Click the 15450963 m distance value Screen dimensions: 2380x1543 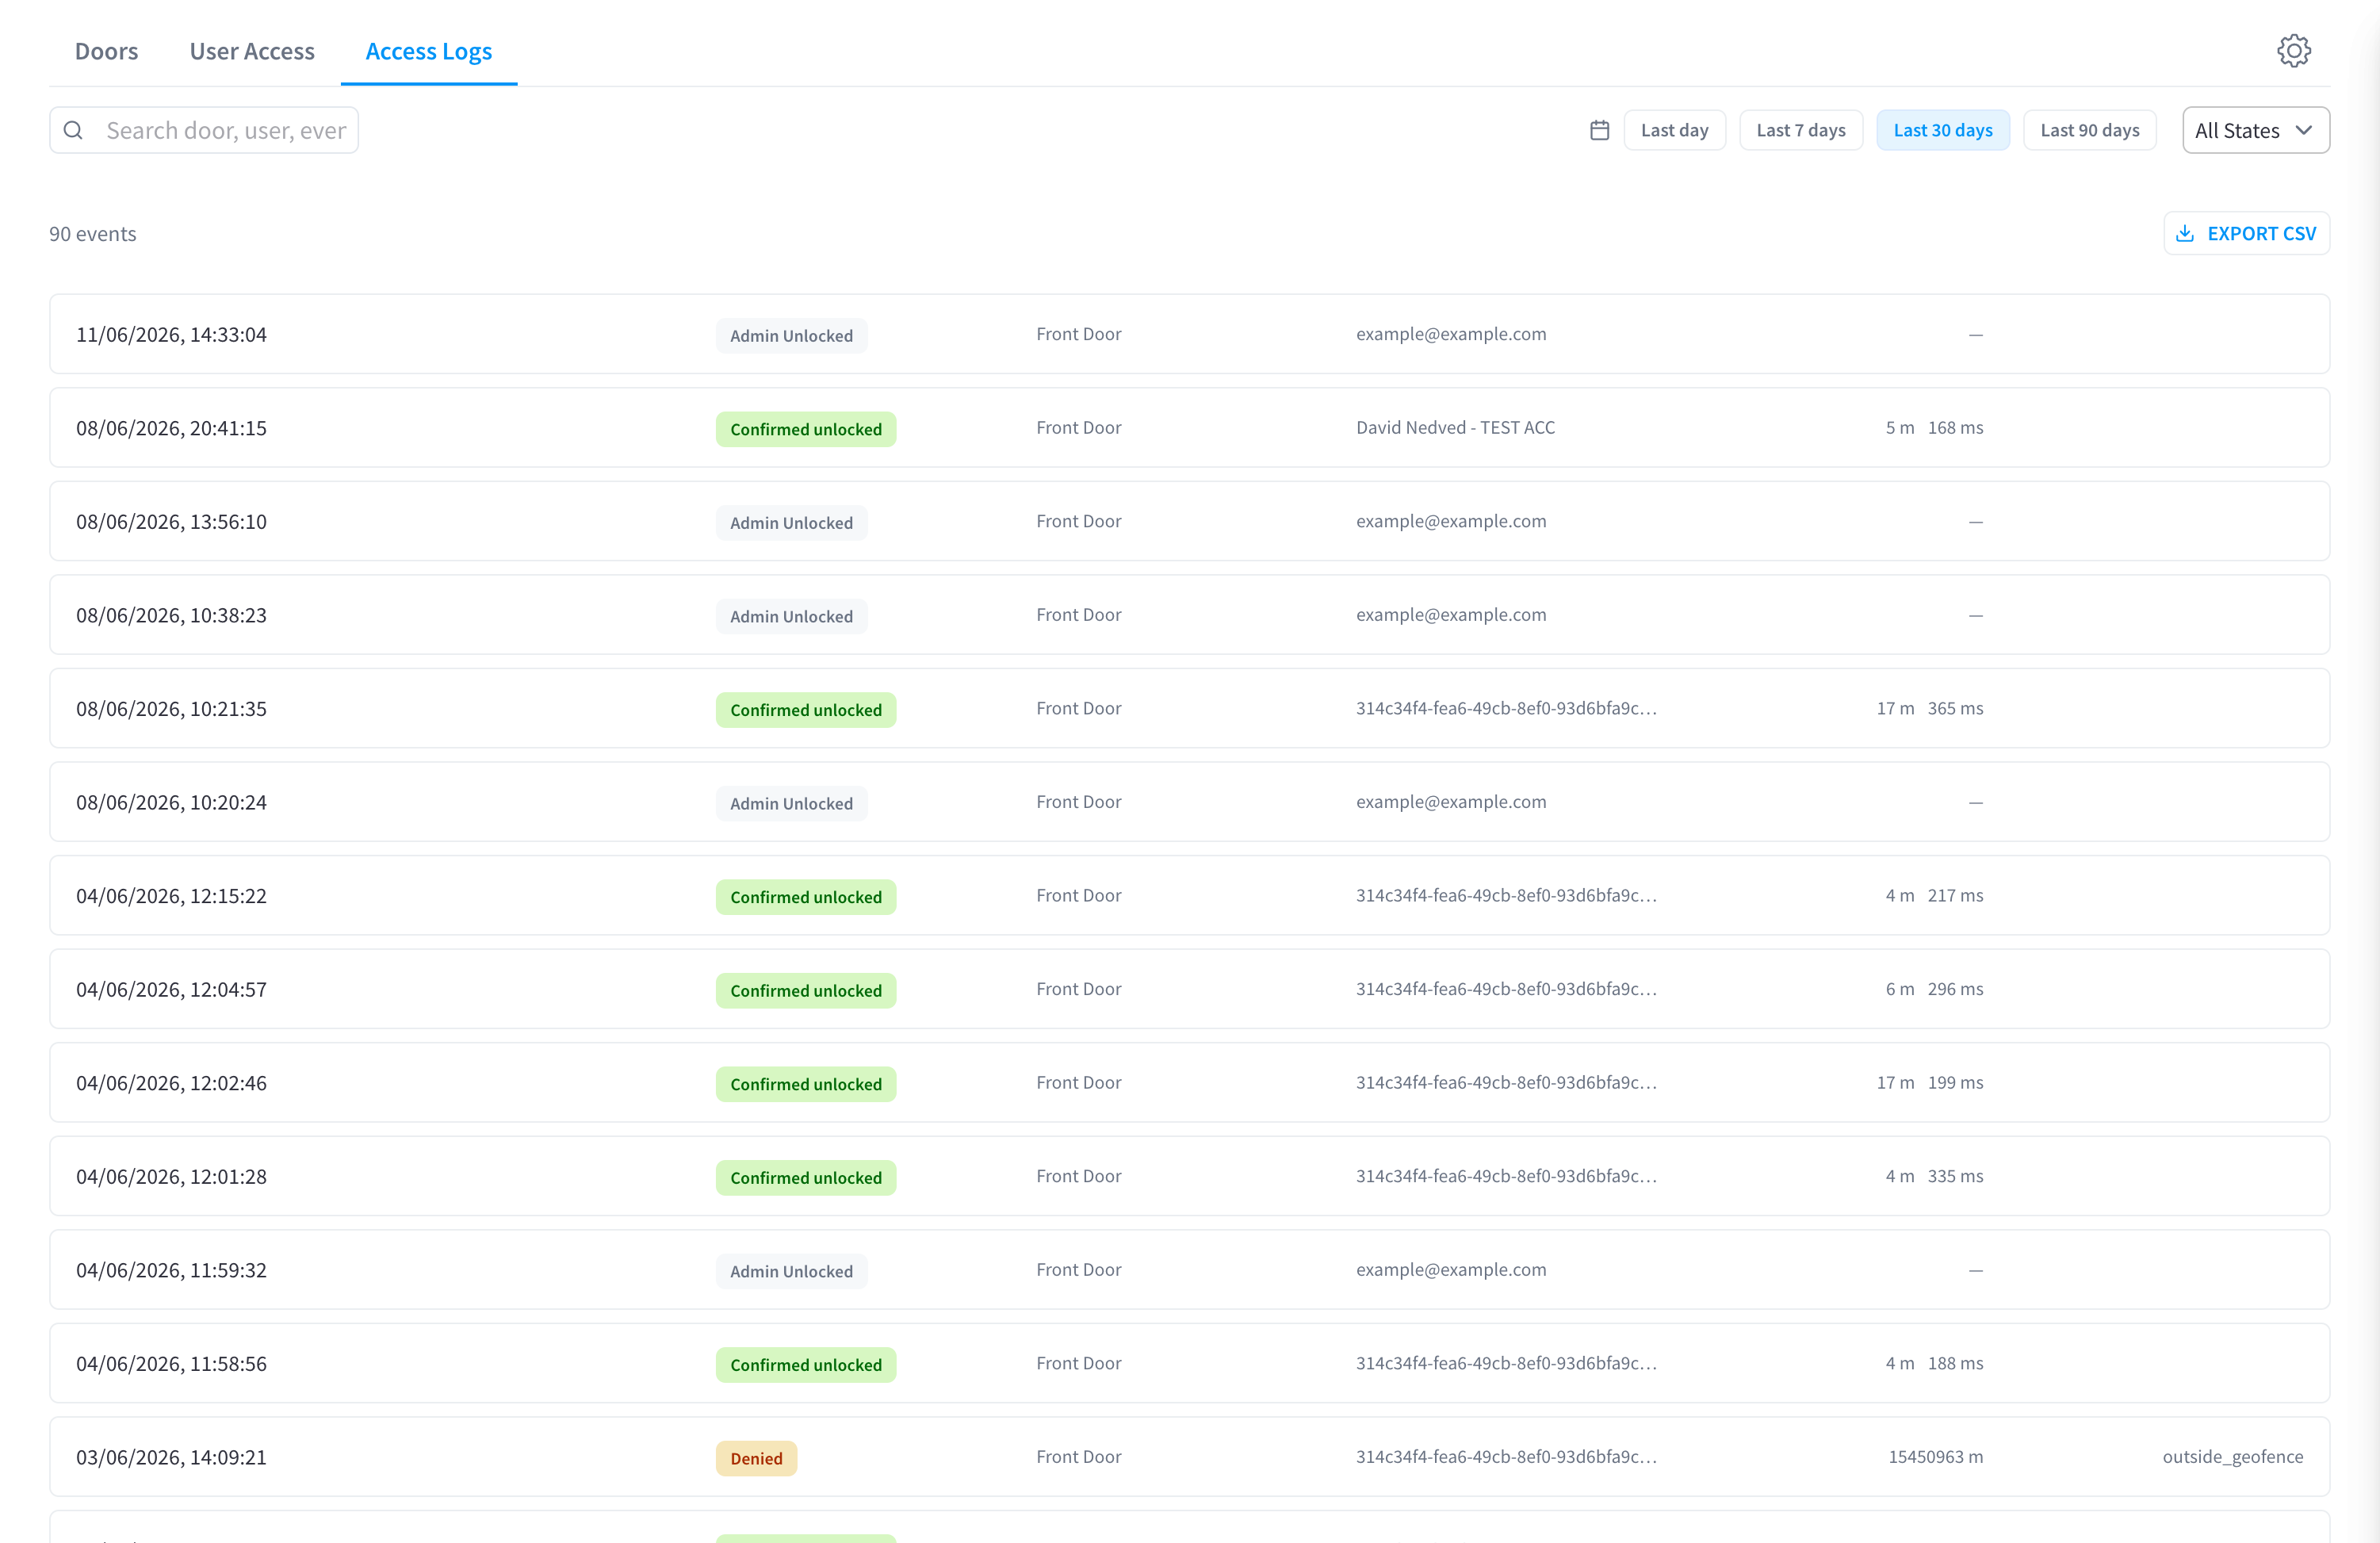pyautogui.click(x=1935, y=1457)
